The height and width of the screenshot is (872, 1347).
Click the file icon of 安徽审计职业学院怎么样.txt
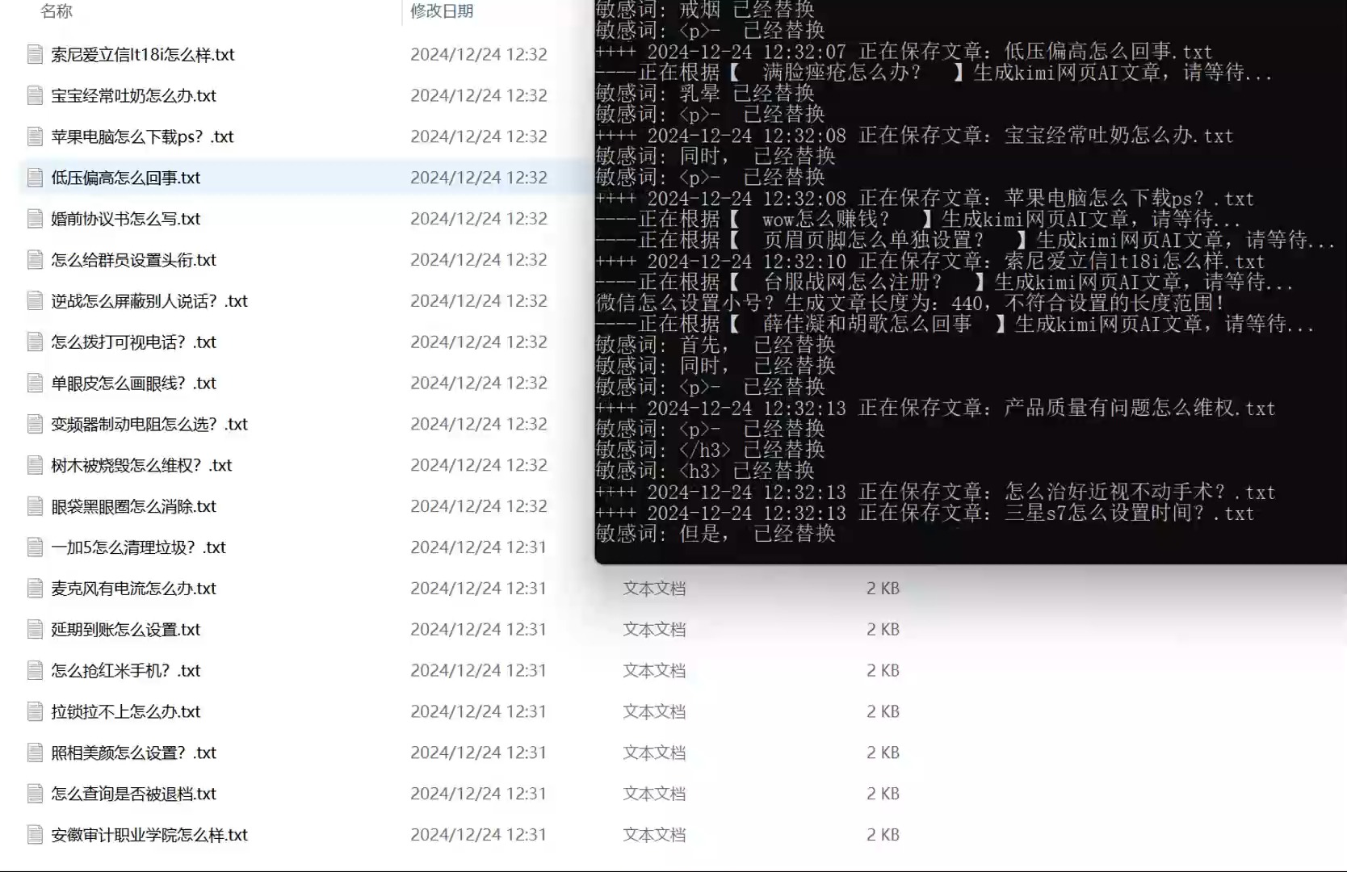(35, 835)
